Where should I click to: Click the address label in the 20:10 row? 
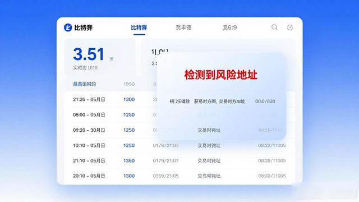click(209, 176)
